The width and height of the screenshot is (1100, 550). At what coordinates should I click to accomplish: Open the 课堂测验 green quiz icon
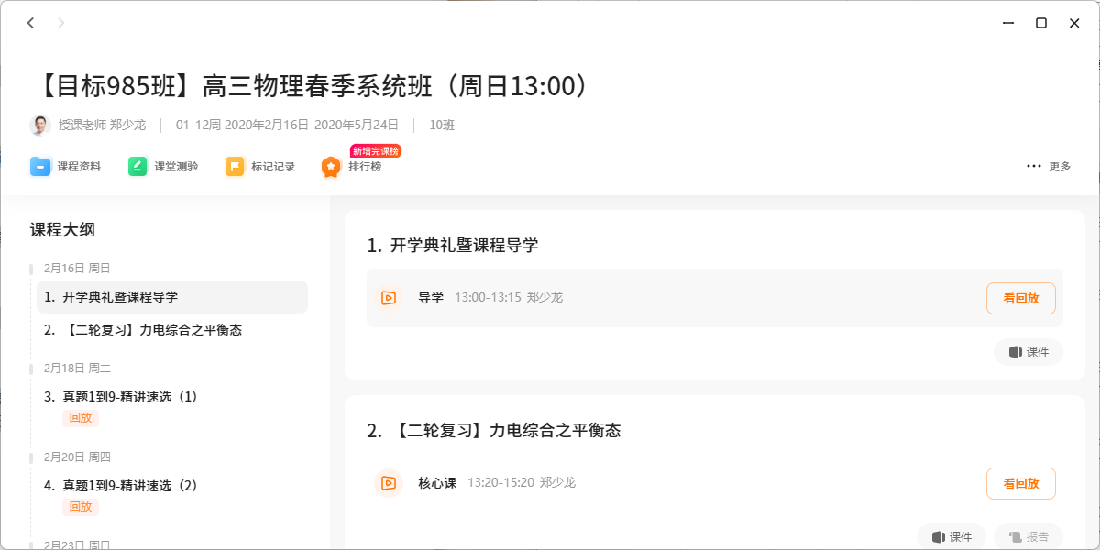[x=138, y=166]
